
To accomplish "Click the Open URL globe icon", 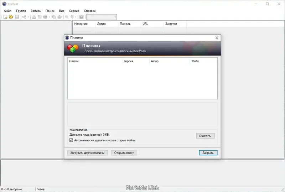I will click(45, 17).
